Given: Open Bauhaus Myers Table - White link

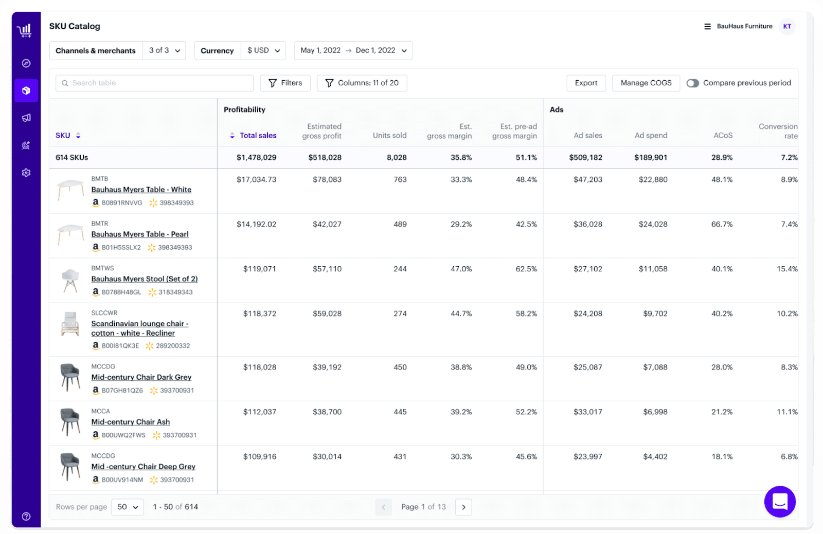Looking at the screenshot, I should click(x=141, y=190).
